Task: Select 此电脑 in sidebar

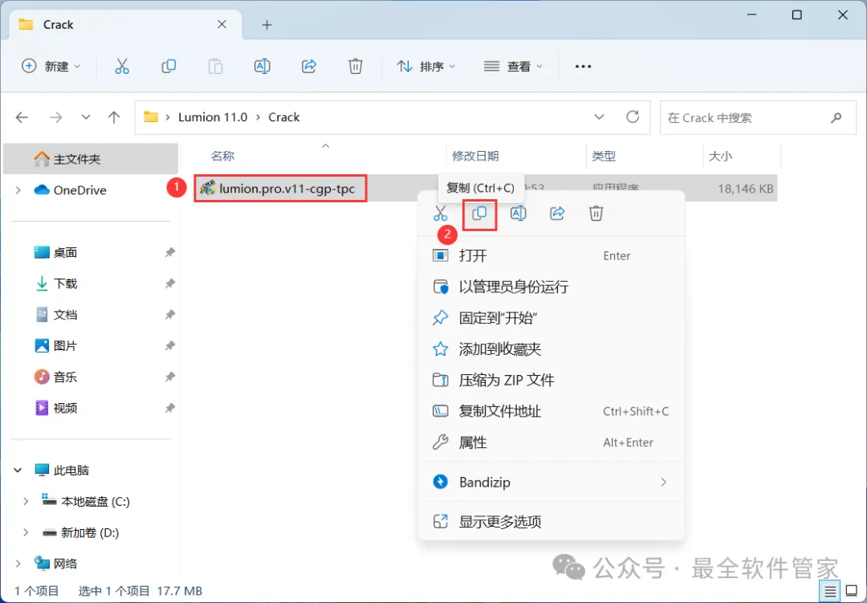Action: (x=71, y=471)
